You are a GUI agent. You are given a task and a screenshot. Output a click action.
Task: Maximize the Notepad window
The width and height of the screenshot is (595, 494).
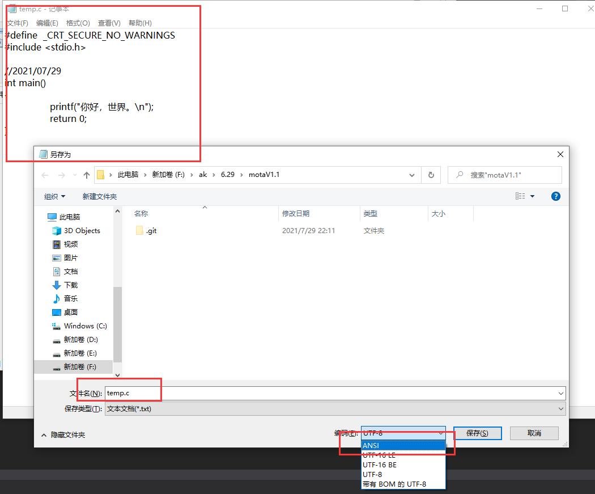coord(565,9)
